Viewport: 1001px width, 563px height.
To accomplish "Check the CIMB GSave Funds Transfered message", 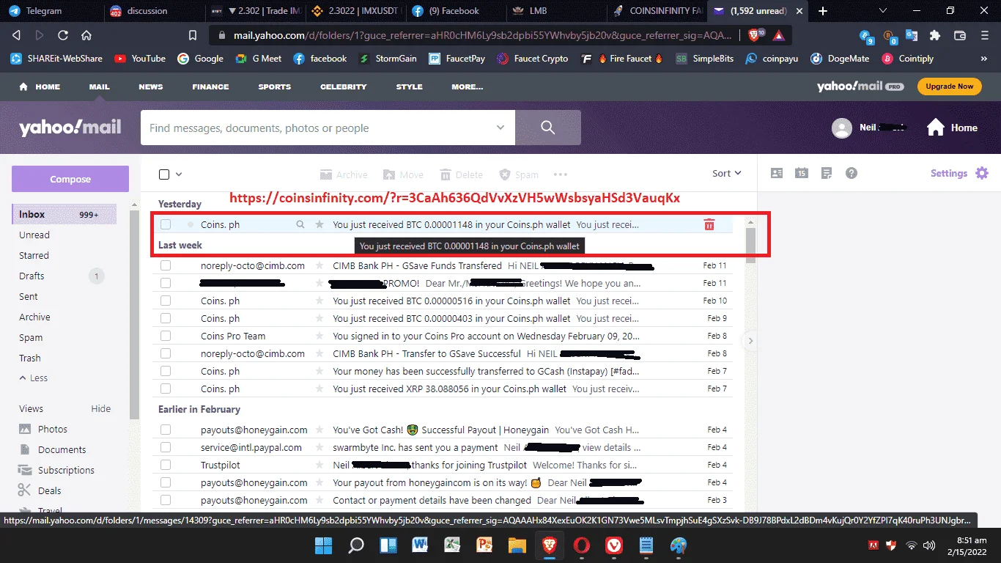I will [166, 265].
